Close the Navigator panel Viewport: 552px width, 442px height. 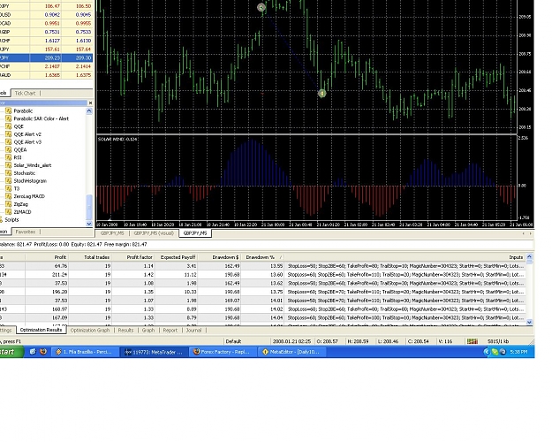(x=90, y=103)
